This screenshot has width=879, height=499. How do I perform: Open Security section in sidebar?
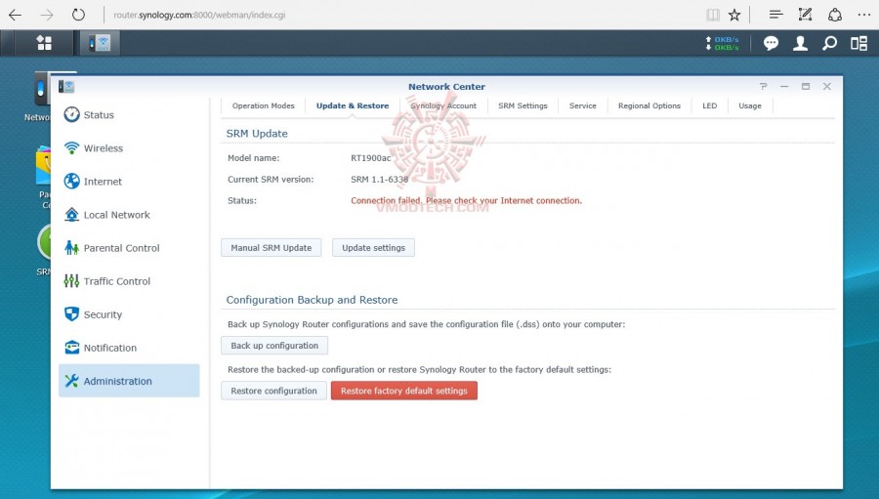coord(129,314)
